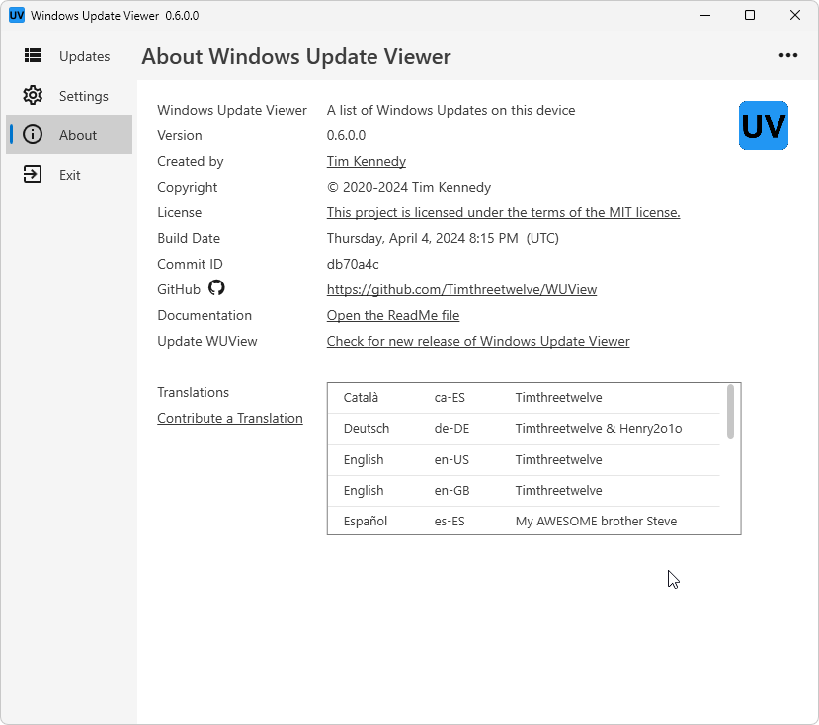Open the Updates list icon in sidebar
This screenshot has width=819, height=725.
[33, 55]
